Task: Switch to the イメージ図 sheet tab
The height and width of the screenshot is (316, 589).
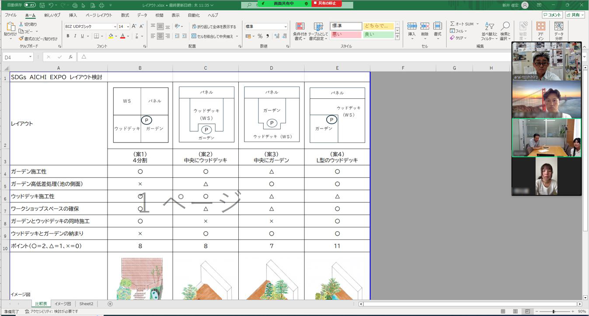Action: (x=63, y=304)
